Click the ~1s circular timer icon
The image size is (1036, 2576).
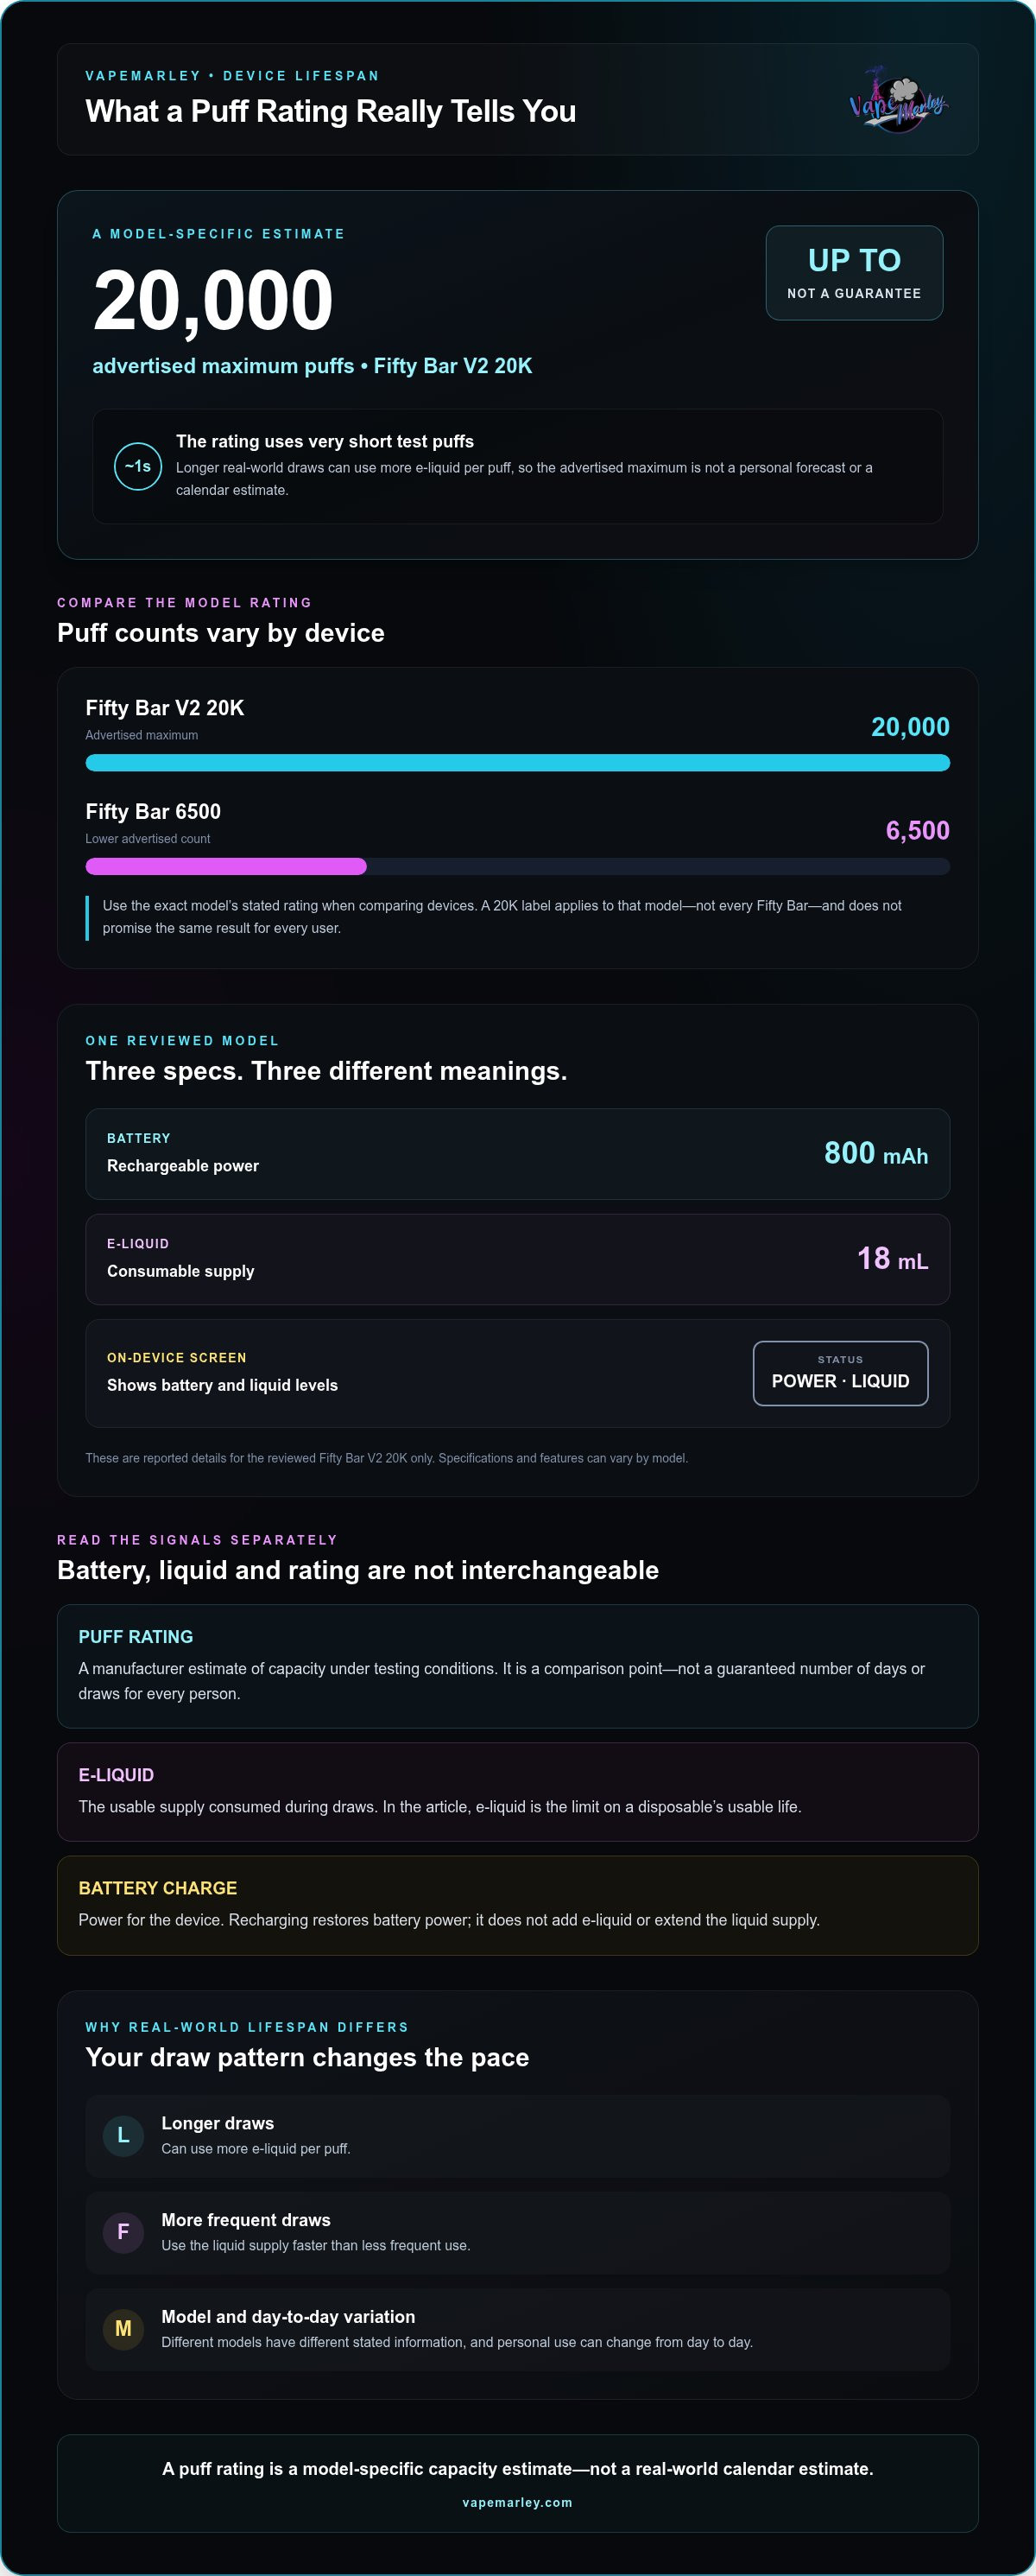coord(138,466)
